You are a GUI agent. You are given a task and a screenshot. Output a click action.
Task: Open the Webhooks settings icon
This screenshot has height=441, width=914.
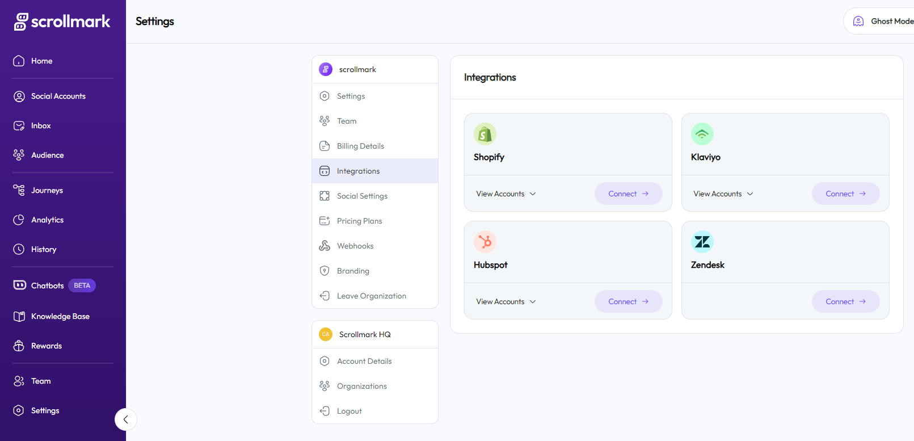325,246
